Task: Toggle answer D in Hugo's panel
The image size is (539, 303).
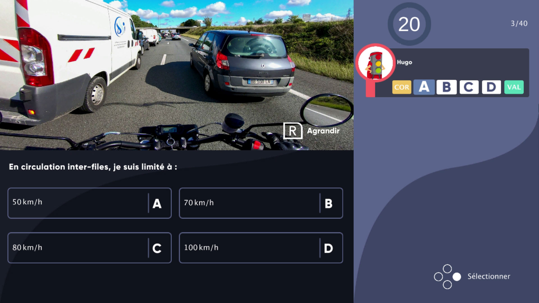Action: 491,87
